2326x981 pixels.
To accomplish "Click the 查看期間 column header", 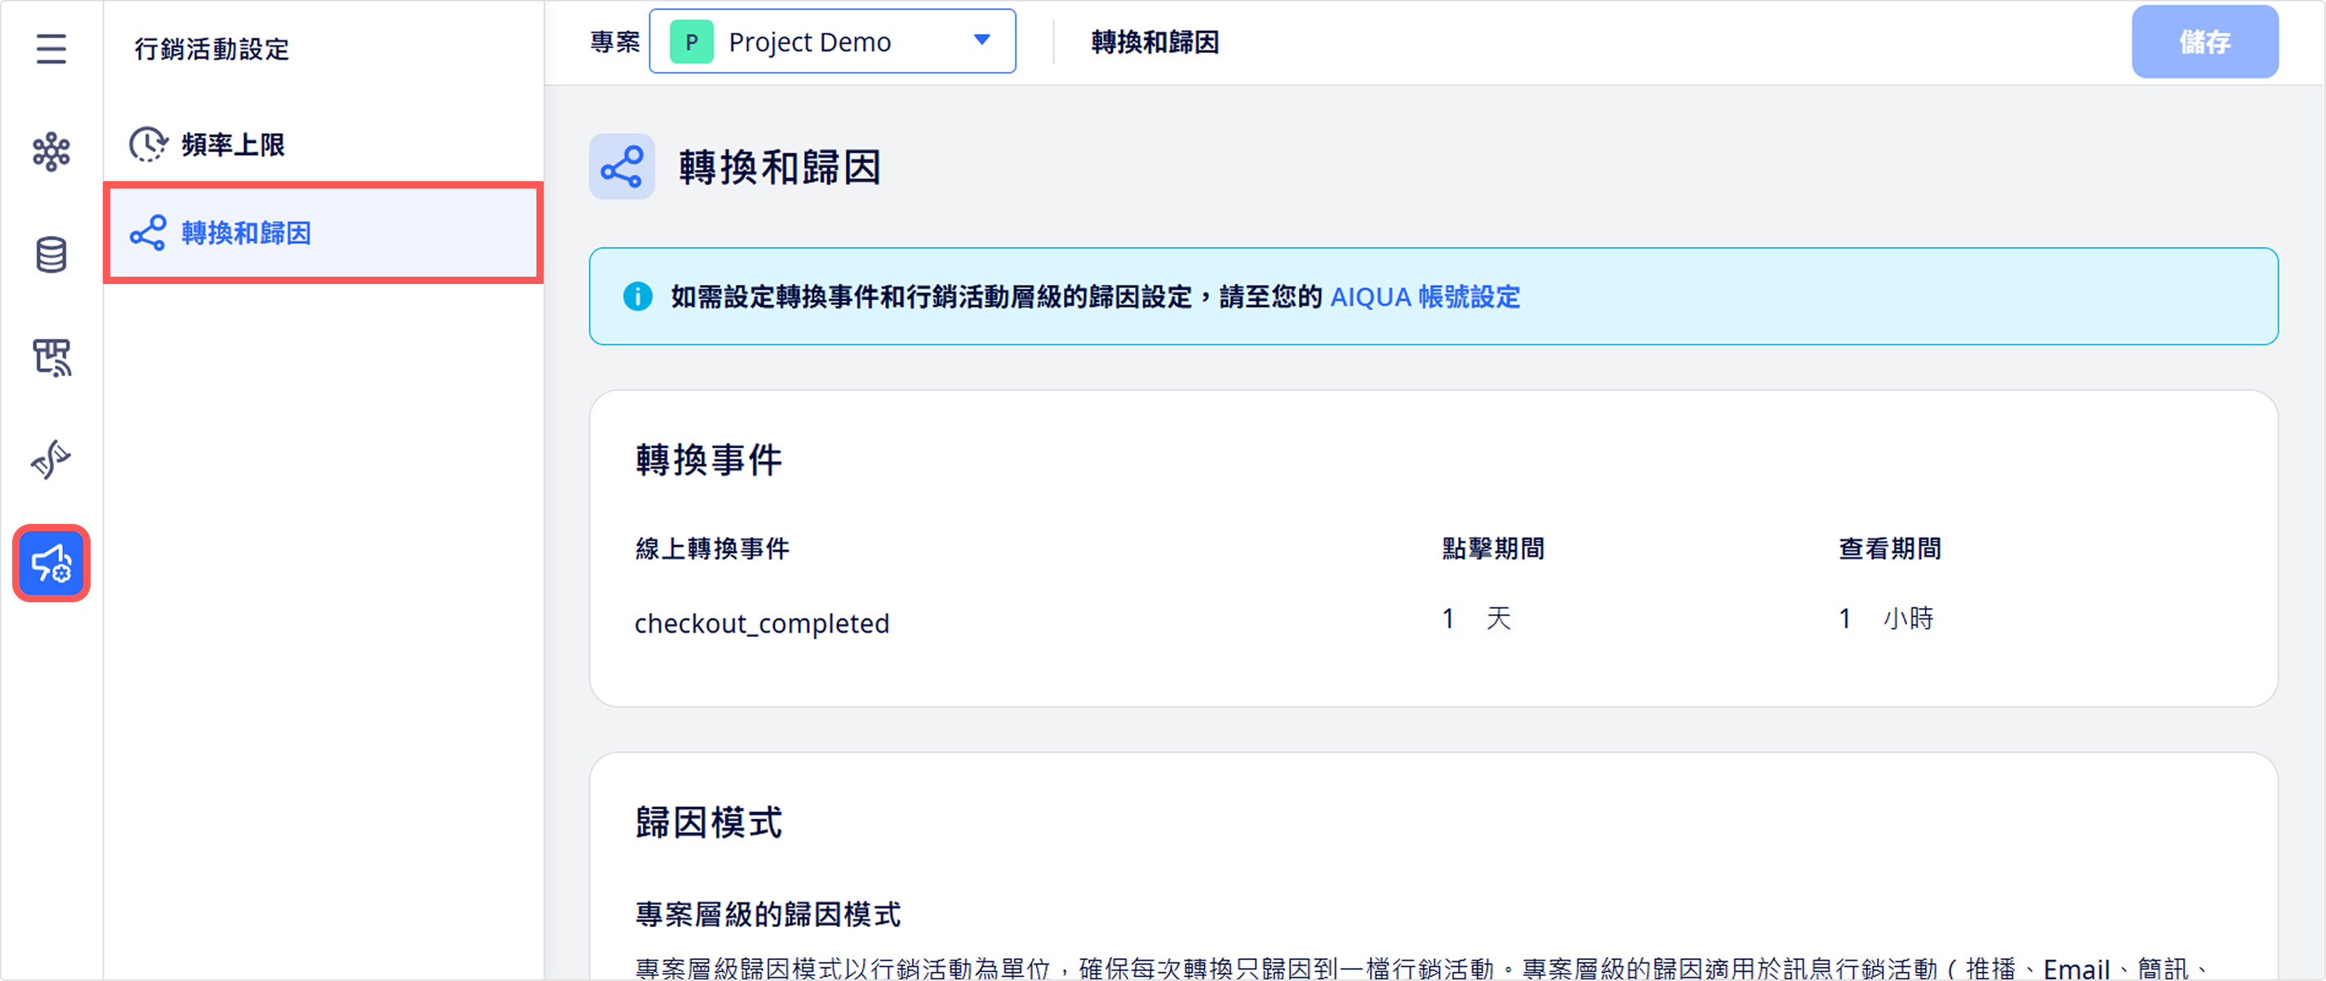I will 1890,548.
